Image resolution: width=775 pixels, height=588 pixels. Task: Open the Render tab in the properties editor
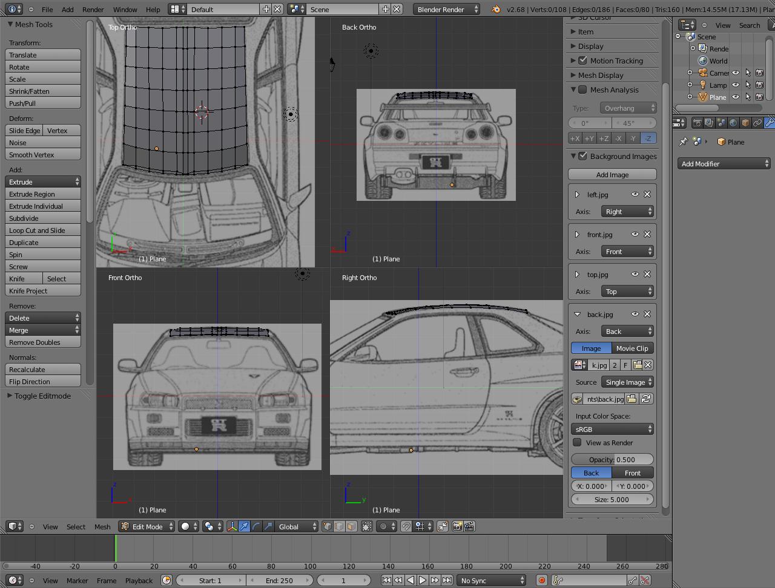(697, 123)
